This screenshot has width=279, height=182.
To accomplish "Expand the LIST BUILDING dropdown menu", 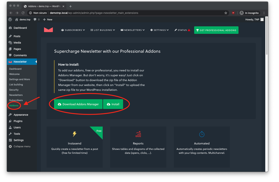I will [x=103, y=30].
